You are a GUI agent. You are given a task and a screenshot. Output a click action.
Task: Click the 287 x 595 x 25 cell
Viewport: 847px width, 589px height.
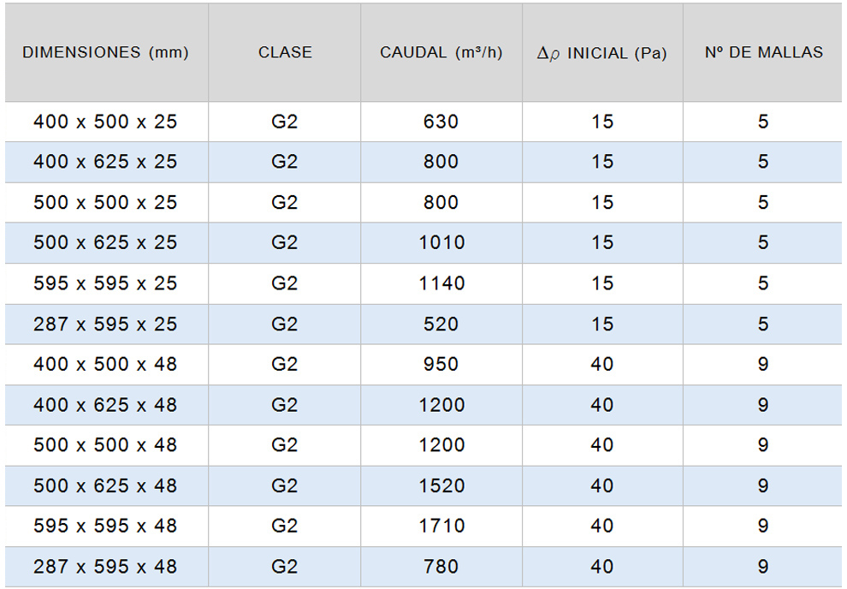[105, 324]
